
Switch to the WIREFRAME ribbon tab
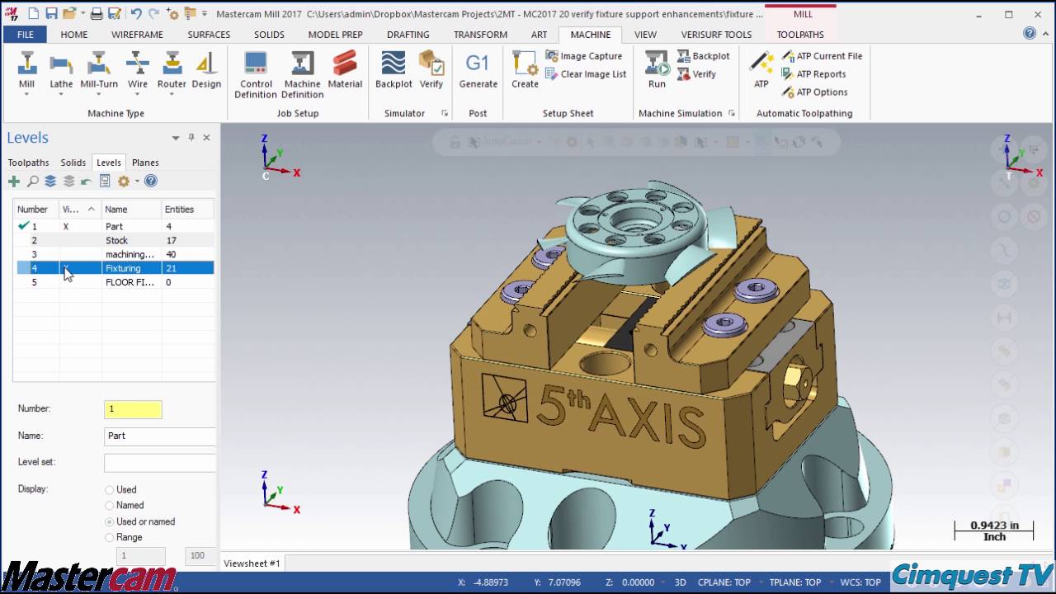[137, 35]
